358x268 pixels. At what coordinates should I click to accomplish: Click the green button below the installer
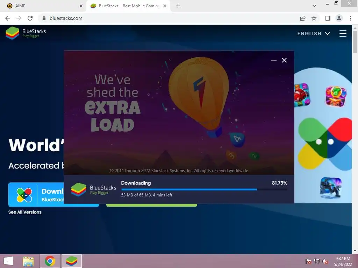coord(152,205)
